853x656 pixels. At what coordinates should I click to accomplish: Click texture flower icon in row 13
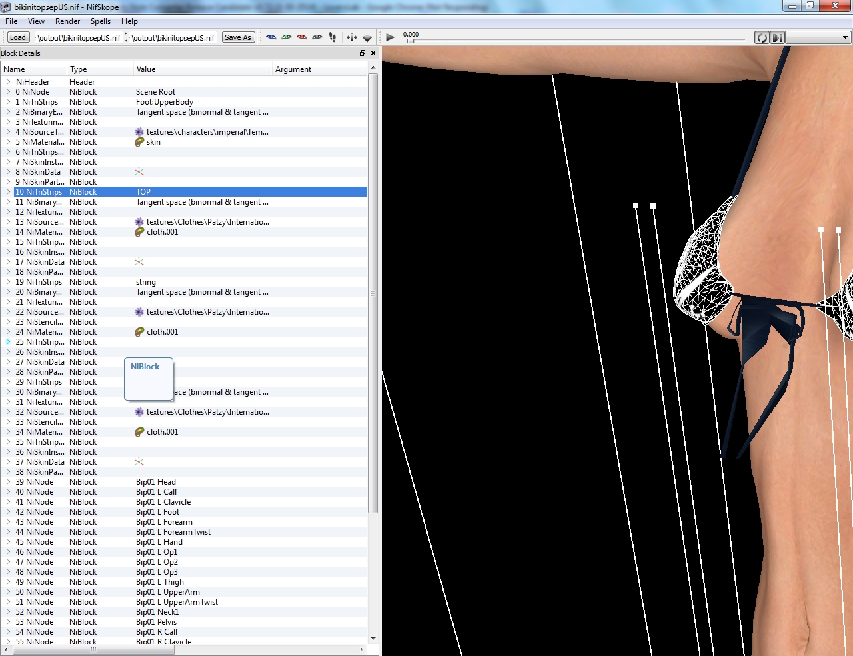pos(139,222)
